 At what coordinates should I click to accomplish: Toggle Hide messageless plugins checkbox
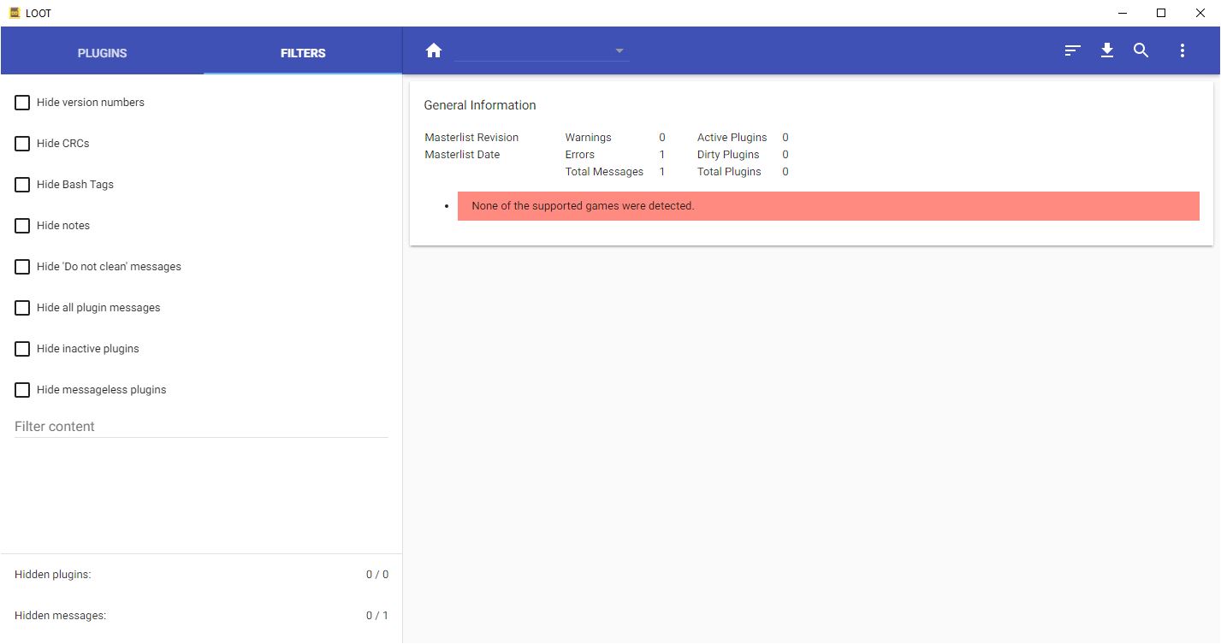pos(22,390)
